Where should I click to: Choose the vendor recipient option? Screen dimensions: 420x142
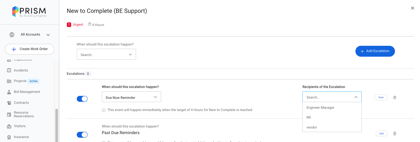pyautogui.click(x=312, y=127)
